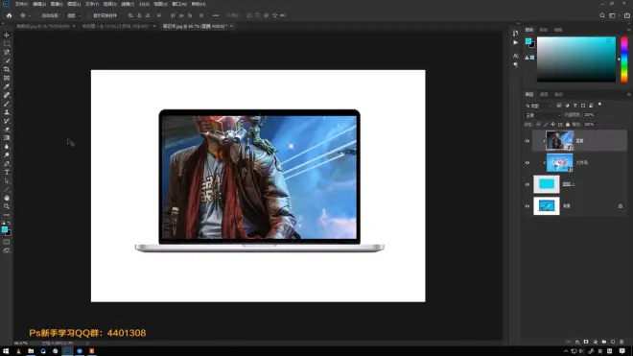Viewport: 633px width, 356px height.
Task: Hide the top character layer via its eye icon
Action: point(527,141)
